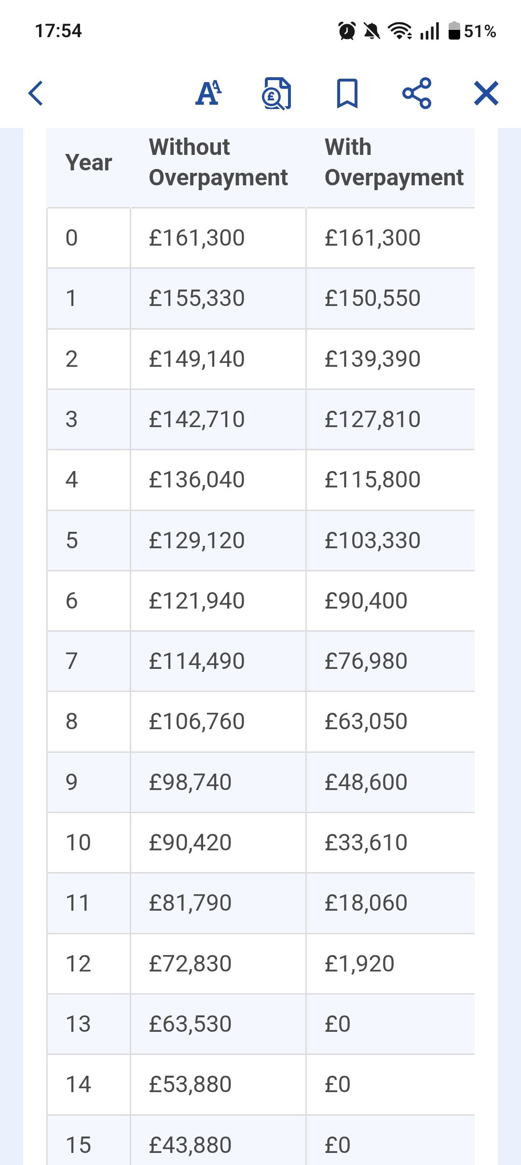Tap the battery 51% indicator
The height and width of the screenshot is (1165, 521).
coord(472,31)
